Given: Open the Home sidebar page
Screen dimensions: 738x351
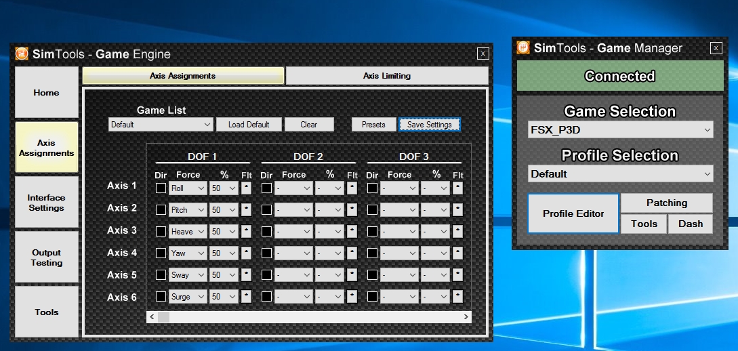Looking at the screenshot, I should (47, 93).
